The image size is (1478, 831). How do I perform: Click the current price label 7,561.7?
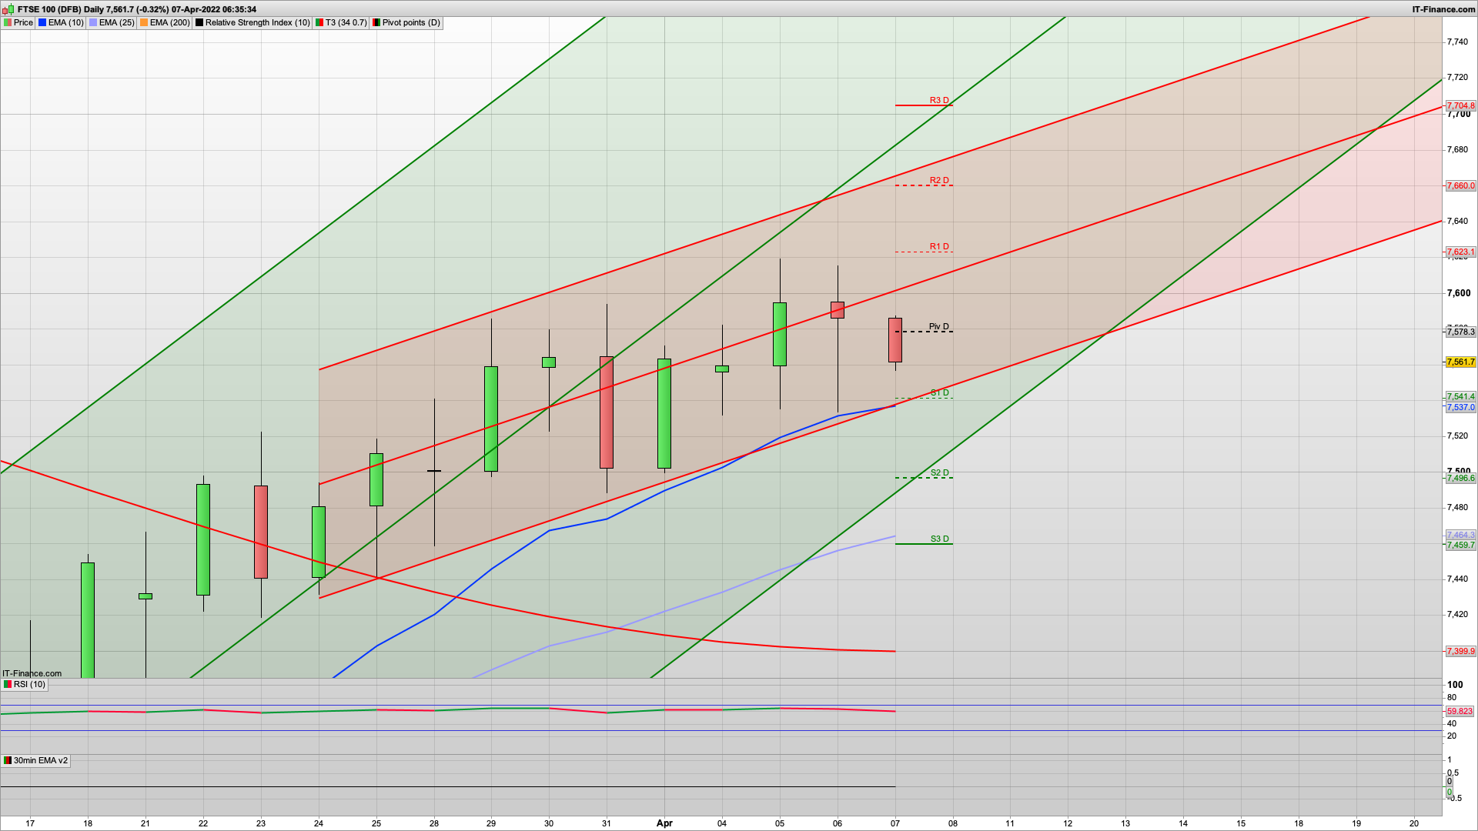point(1460,362)
